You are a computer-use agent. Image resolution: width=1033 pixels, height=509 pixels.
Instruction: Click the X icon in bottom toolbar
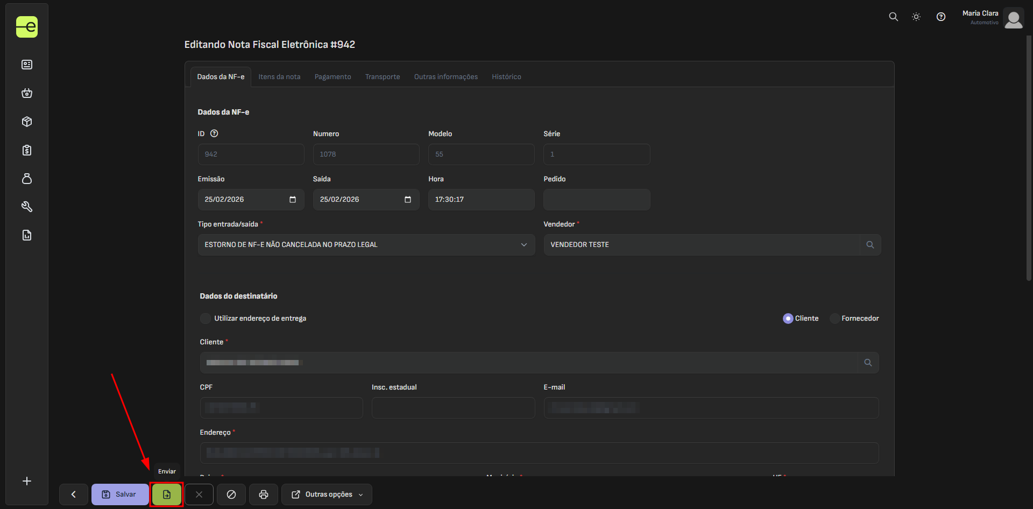199,494
